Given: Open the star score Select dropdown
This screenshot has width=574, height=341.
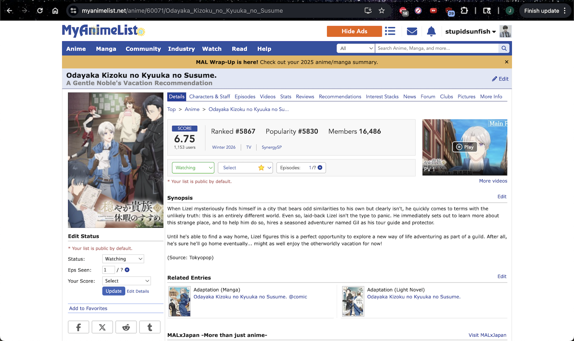Looking at the screenshot, I should click(x=245, y=168).
